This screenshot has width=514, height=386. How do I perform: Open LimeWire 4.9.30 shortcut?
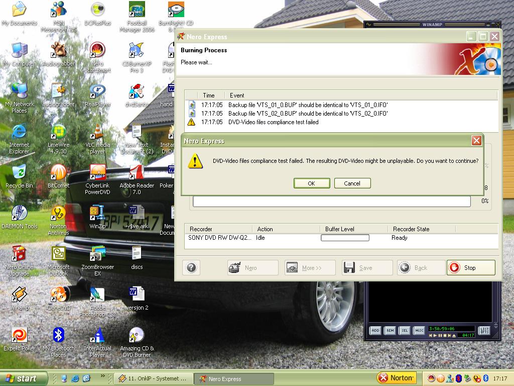59,139
